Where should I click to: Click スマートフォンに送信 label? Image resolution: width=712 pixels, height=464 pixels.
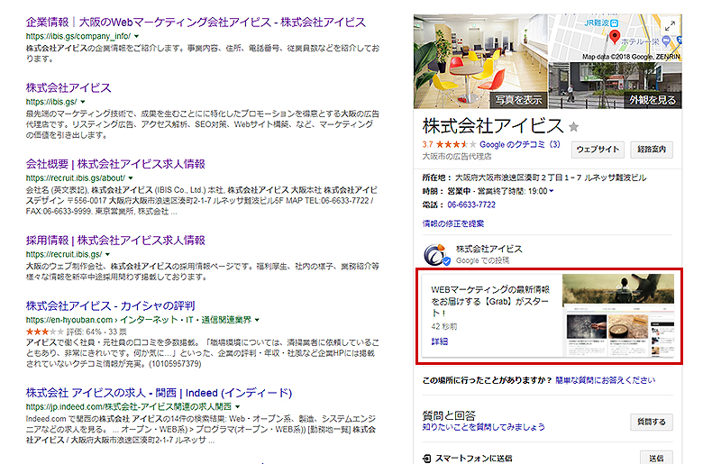[x=473, y=458]
